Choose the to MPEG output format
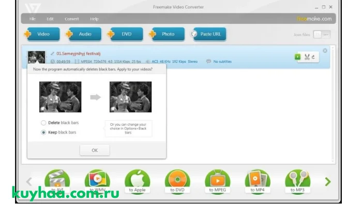 [x=218, y=182]
